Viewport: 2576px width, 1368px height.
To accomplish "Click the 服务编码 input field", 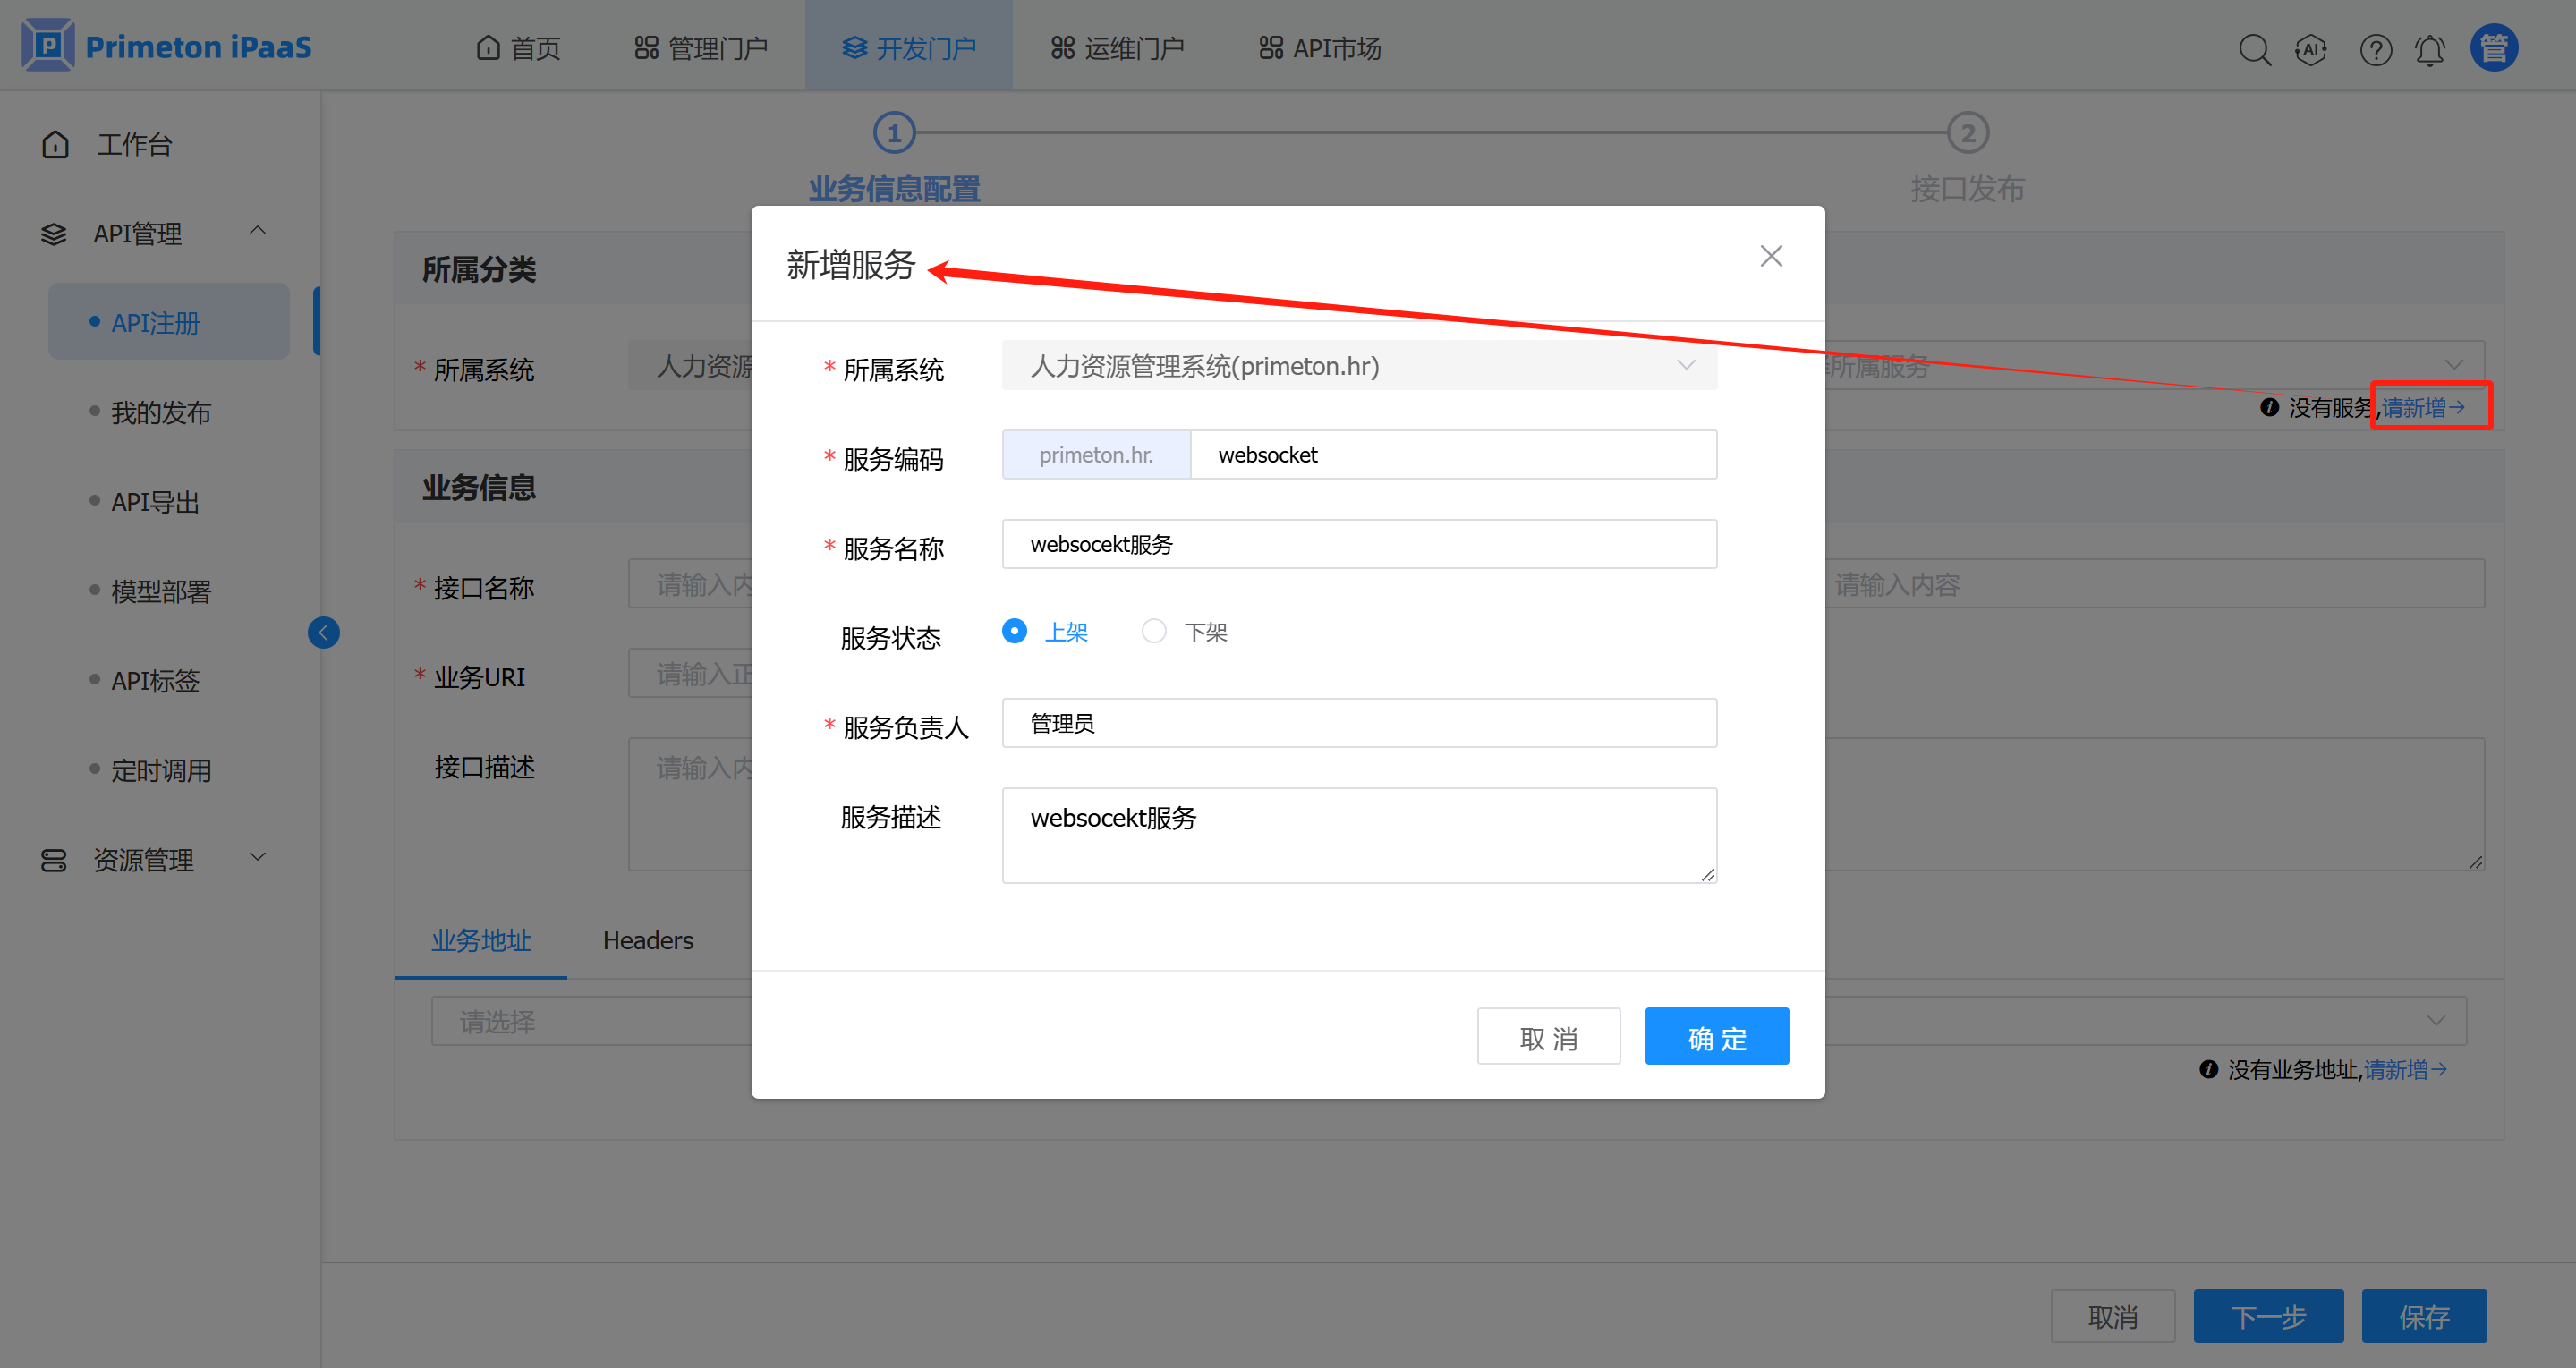I will [1452, 455].
